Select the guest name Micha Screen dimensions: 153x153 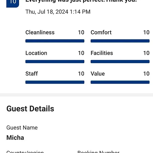[15, 138]
